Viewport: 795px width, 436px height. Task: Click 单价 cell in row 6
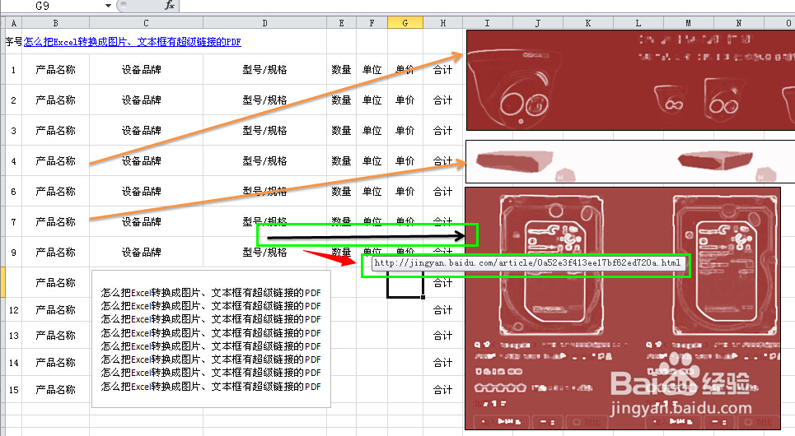click(405, 191)
